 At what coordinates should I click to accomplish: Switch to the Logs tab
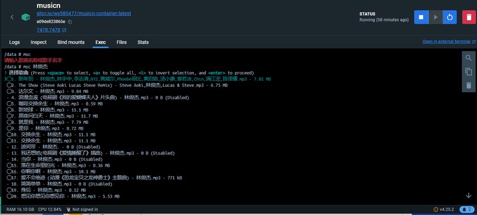click(x=14, y=42)
